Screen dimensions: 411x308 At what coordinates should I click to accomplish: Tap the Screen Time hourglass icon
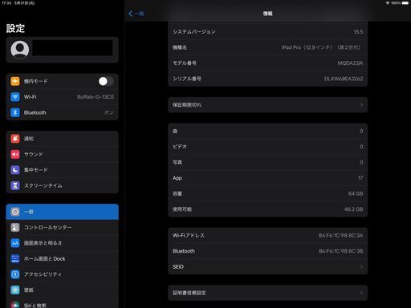pos(15,185)
